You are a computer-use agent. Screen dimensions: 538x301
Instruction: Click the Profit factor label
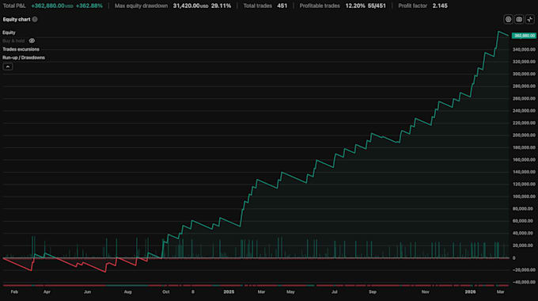(x=413, y=6)
